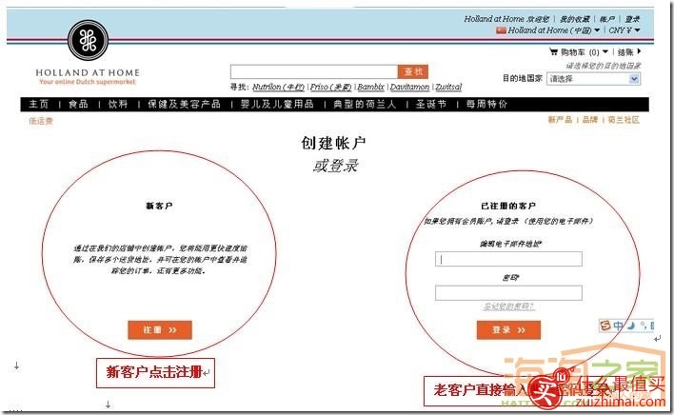Viewport: 674px width, 415px height.
Task: Click the 创建帐户 page heading
Action: coord(333,143)
